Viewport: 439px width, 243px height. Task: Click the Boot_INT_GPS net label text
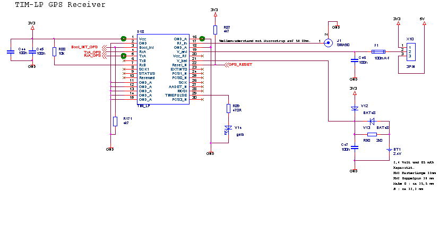coord(84,47)
